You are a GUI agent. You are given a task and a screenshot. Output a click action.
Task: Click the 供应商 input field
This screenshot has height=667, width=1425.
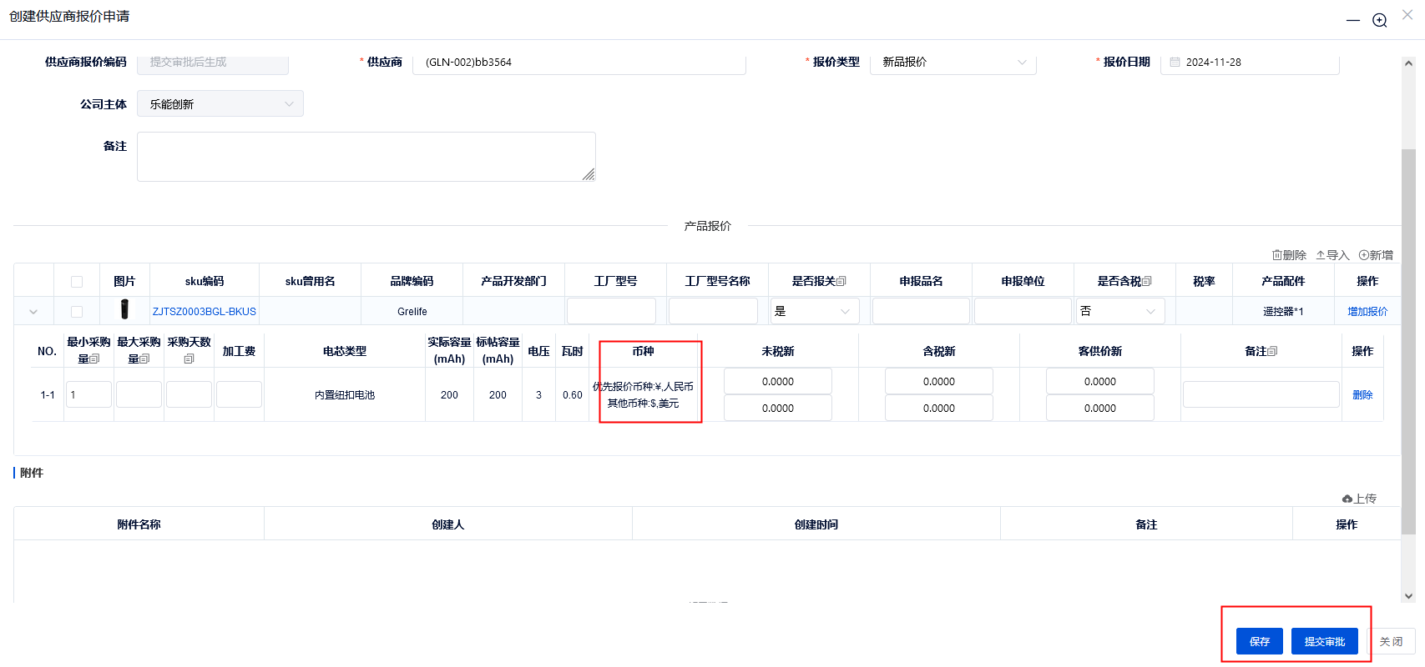[579, 62]
